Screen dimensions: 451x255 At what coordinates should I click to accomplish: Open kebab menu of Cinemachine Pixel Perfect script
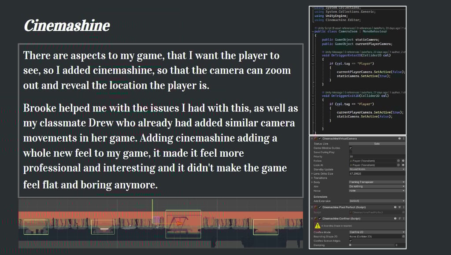403,207
